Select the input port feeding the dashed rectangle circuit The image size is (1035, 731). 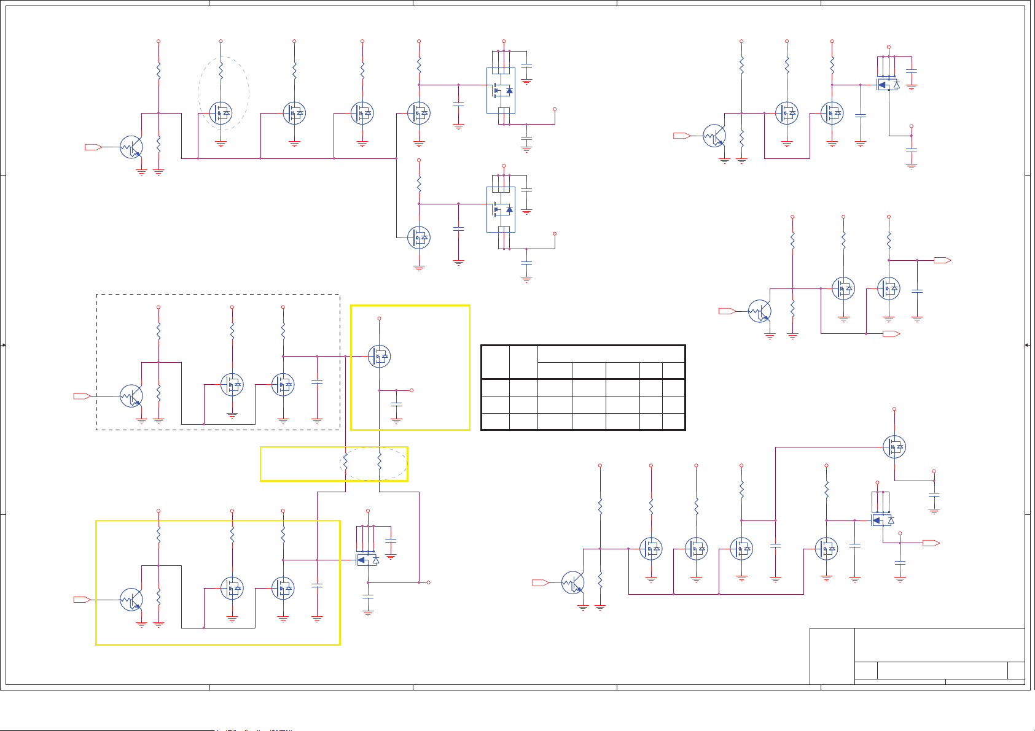click(x=82, y=396)
